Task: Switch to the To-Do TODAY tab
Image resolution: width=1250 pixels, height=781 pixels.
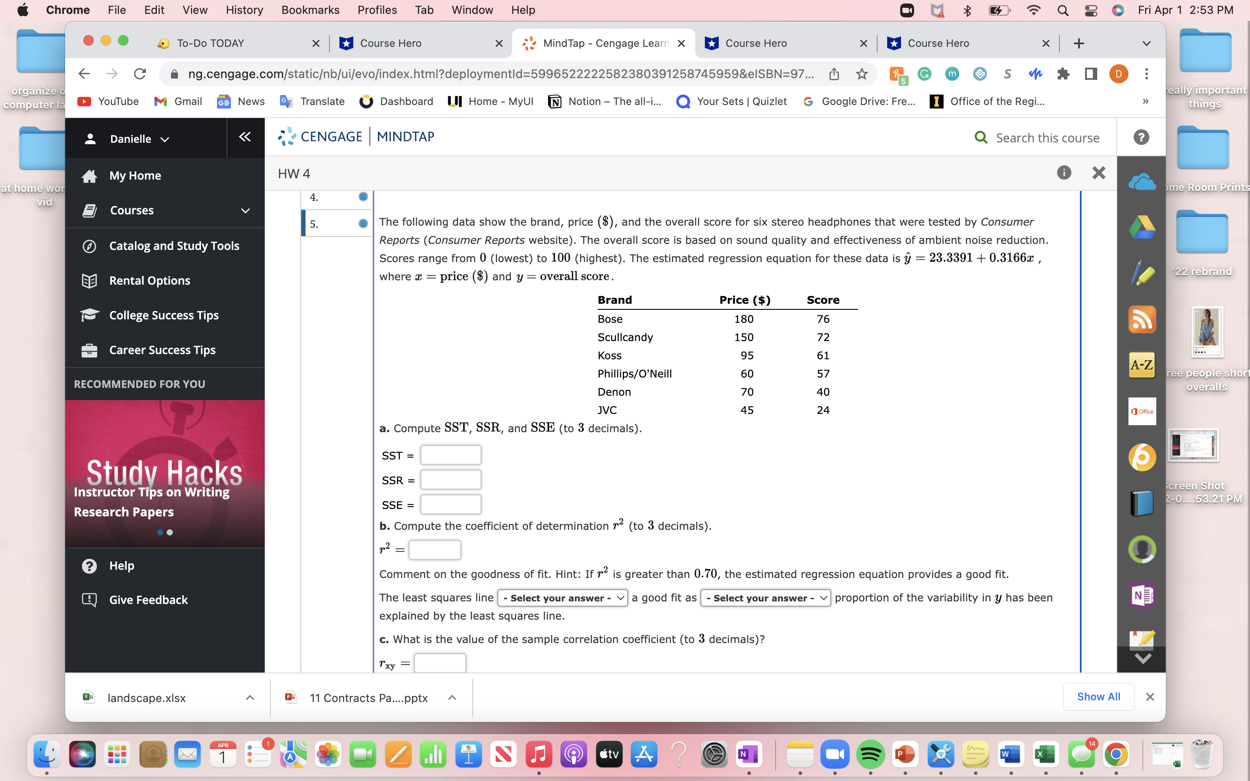Action: point(211,43)
